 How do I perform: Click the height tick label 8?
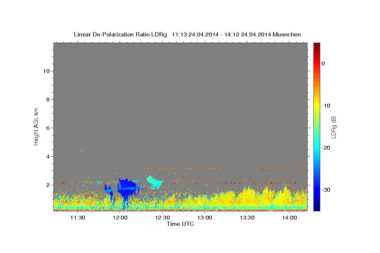pos(48,100)
